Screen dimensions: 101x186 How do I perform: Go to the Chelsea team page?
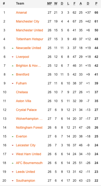(22, 92)
